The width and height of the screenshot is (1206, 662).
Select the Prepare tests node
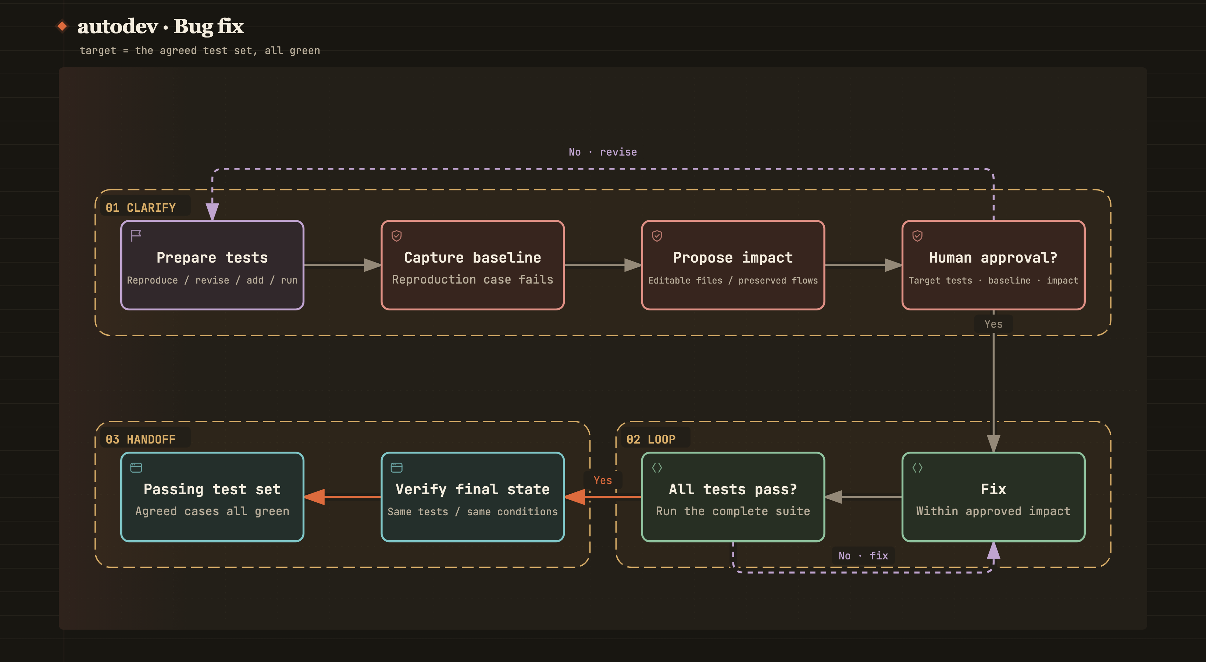212,265
